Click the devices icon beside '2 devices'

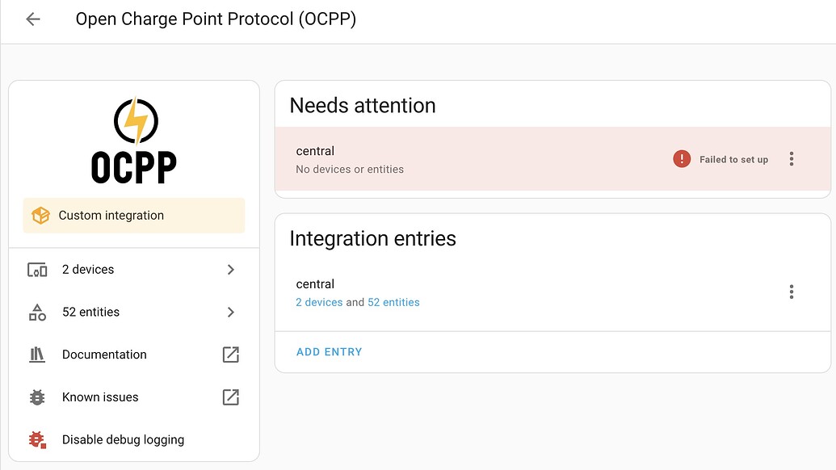click(36, 270)
